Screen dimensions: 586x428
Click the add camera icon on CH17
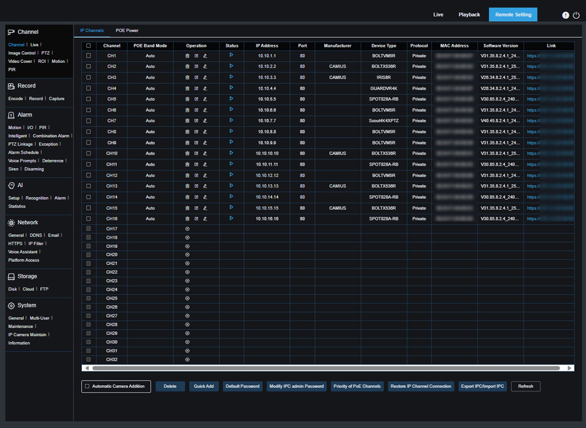[187, 229]
